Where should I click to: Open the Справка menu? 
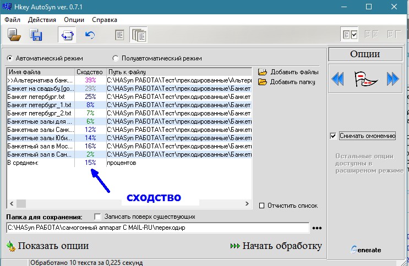(x=105, y=20)
